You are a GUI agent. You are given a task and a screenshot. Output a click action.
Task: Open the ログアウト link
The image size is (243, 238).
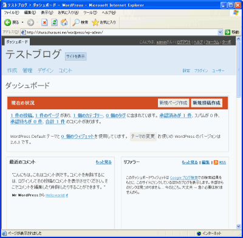184,42
